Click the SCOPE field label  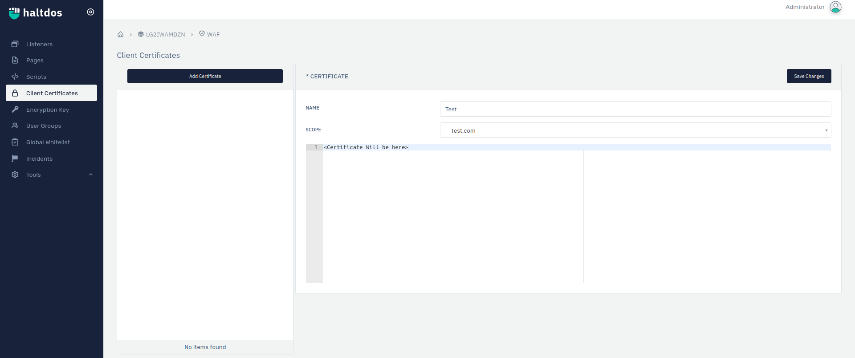pos(313,130)
